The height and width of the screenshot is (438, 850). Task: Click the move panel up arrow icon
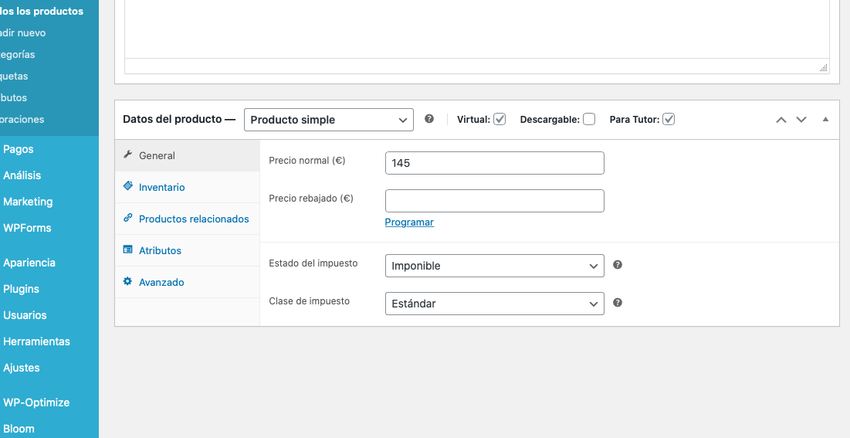(x=781, y=120)
